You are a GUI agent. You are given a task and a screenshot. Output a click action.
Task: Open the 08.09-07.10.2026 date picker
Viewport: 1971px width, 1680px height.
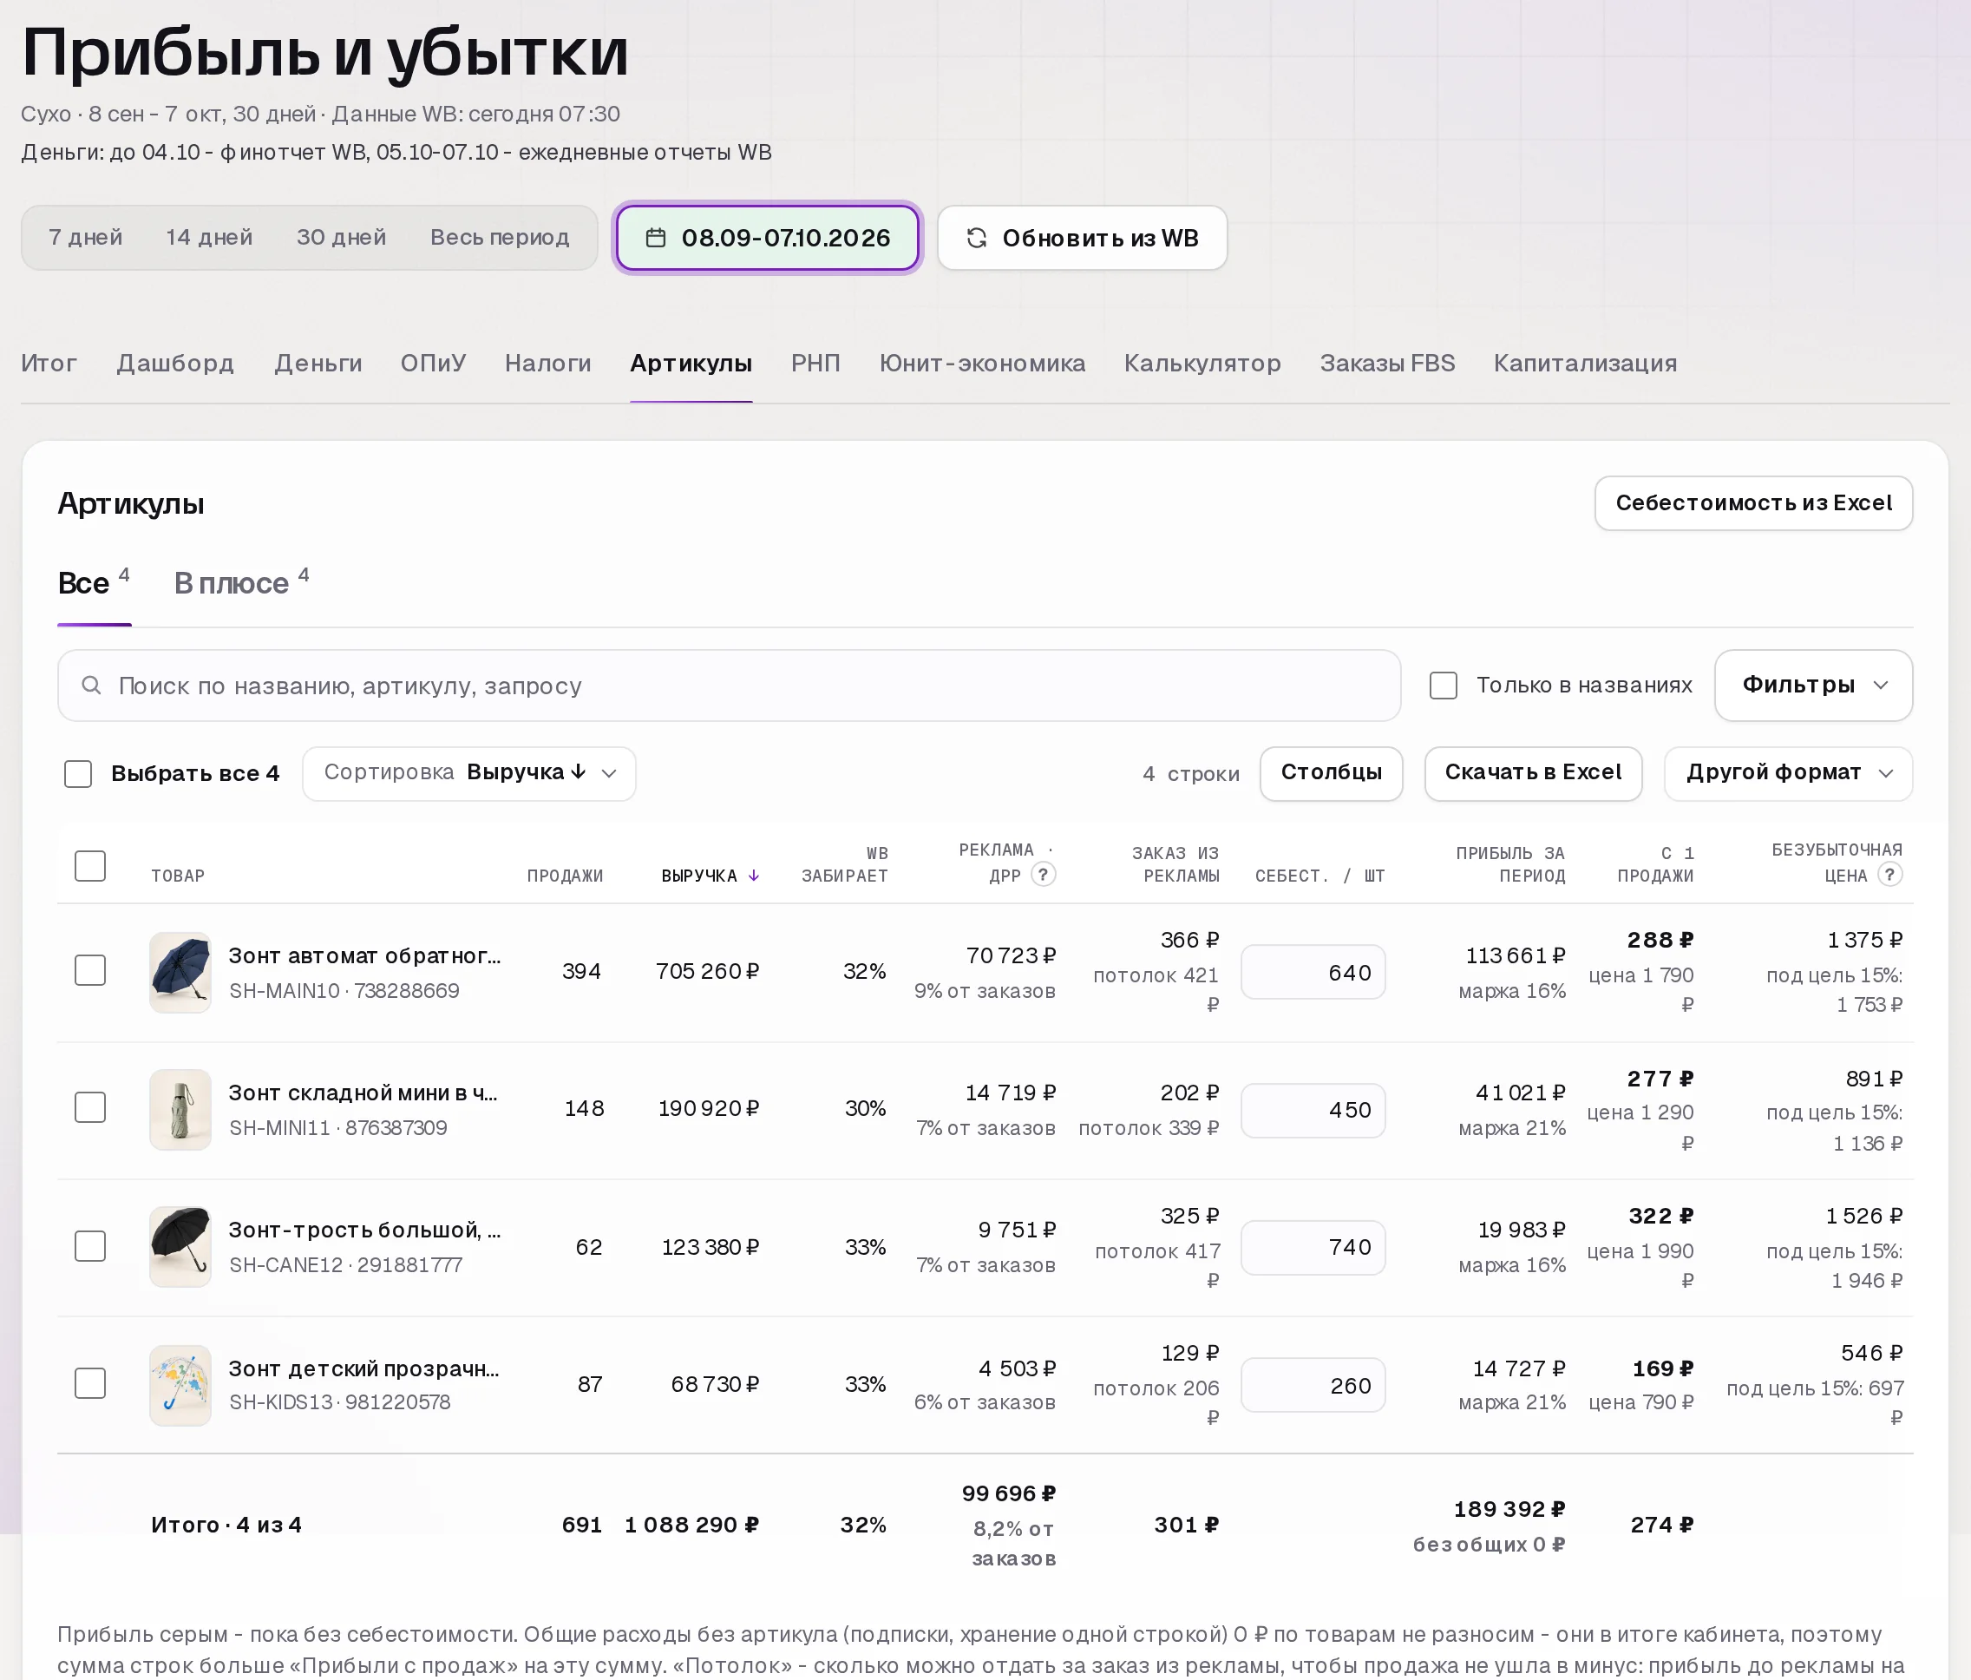pos(768,238)
